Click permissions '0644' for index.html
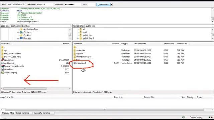The width and height of the screenshot is (214, 120). tap(166, 63)
